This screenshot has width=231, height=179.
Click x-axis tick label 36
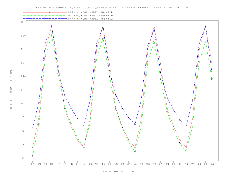click(109, 164)
